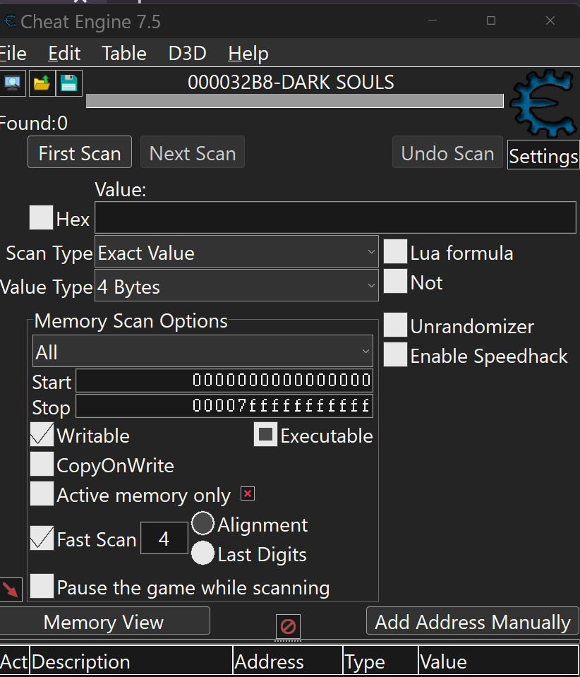Open the process list icon
This screenshot has height=677, width=580.
(x=13, y=83)
